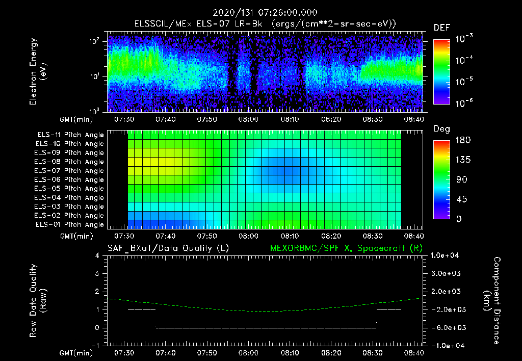522x361 pixels.
Task: Select the ELS-03 Pitch Angle row label
Action: [x=69, y=207]
